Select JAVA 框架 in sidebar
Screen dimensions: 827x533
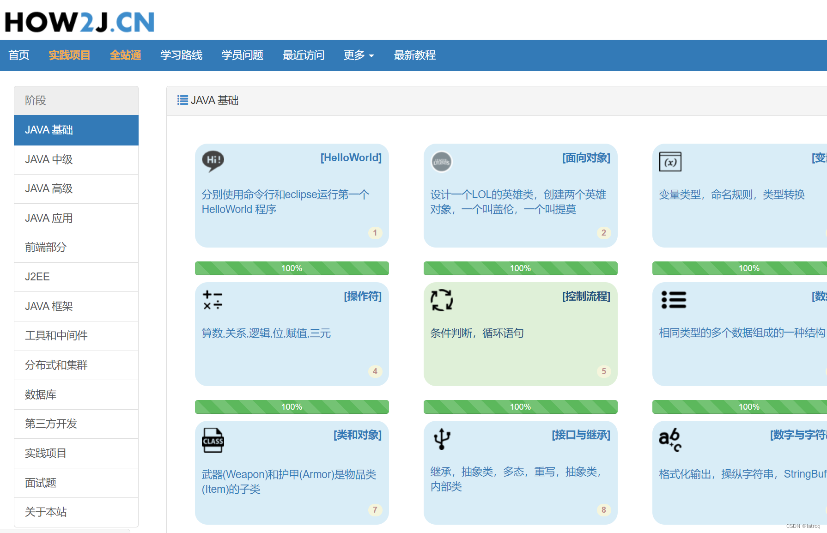[76, 307]
